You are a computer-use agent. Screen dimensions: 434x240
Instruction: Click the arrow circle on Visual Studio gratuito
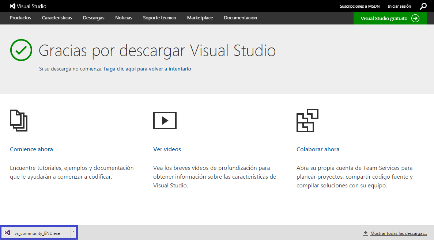[415, 18]
